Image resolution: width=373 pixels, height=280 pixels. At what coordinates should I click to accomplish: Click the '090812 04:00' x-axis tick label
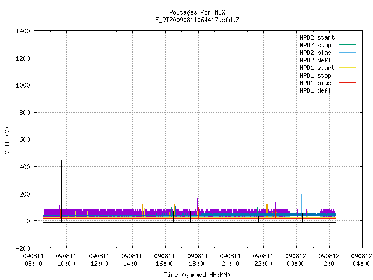point(361,260)
